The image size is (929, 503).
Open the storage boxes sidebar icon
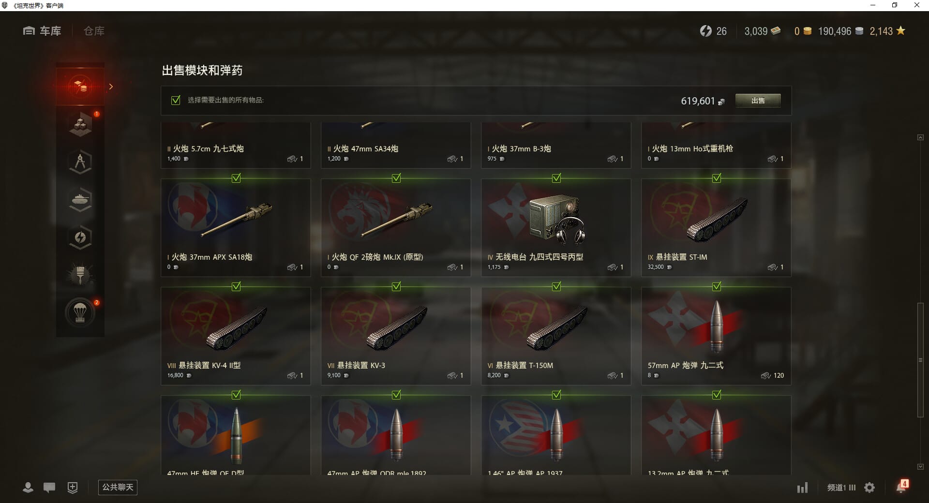(80, 124)
